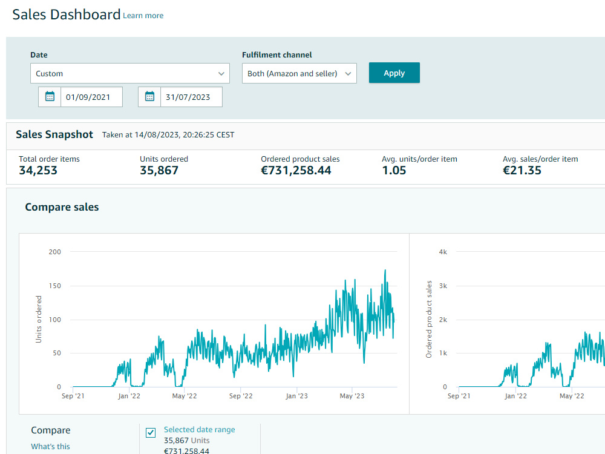Image resolution: width=605 pixels, height=454 pixels.
Task: Open the Learn more link
Action: click(x=143, y=16)
